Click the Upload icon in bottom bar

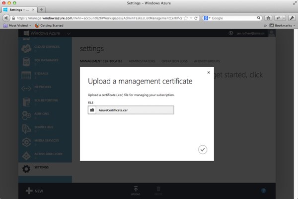coord(136,190)
